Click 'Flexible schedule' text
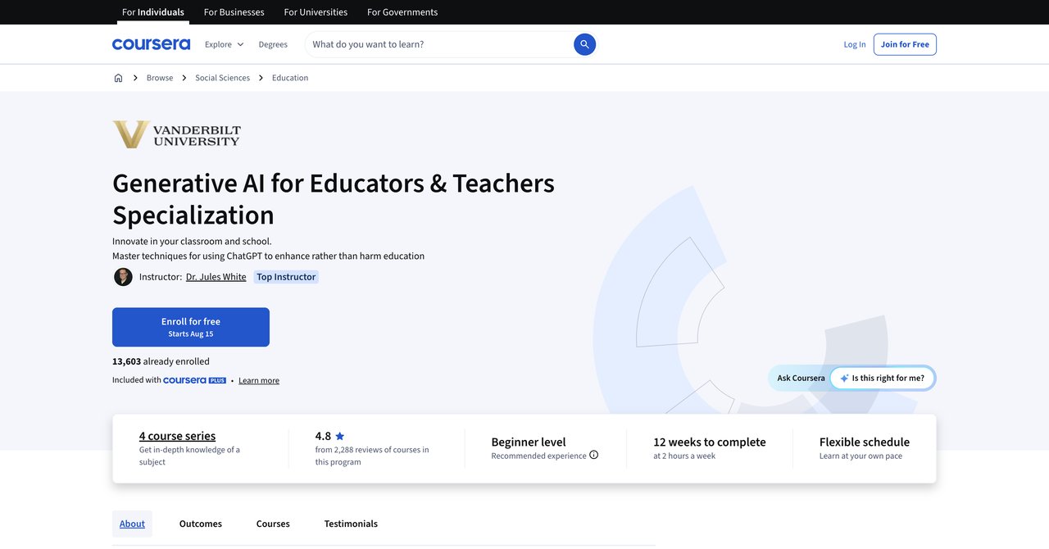This screenshot has height=549, width=1049. click(865, 442)
